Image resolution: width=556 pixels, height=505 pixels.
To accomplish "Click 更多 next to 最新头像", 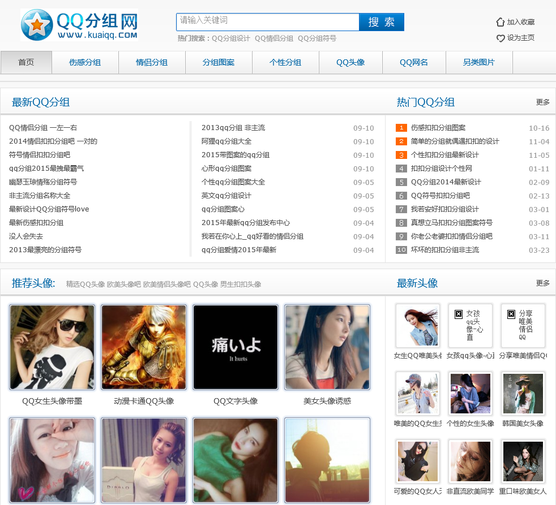I will 543,283.
